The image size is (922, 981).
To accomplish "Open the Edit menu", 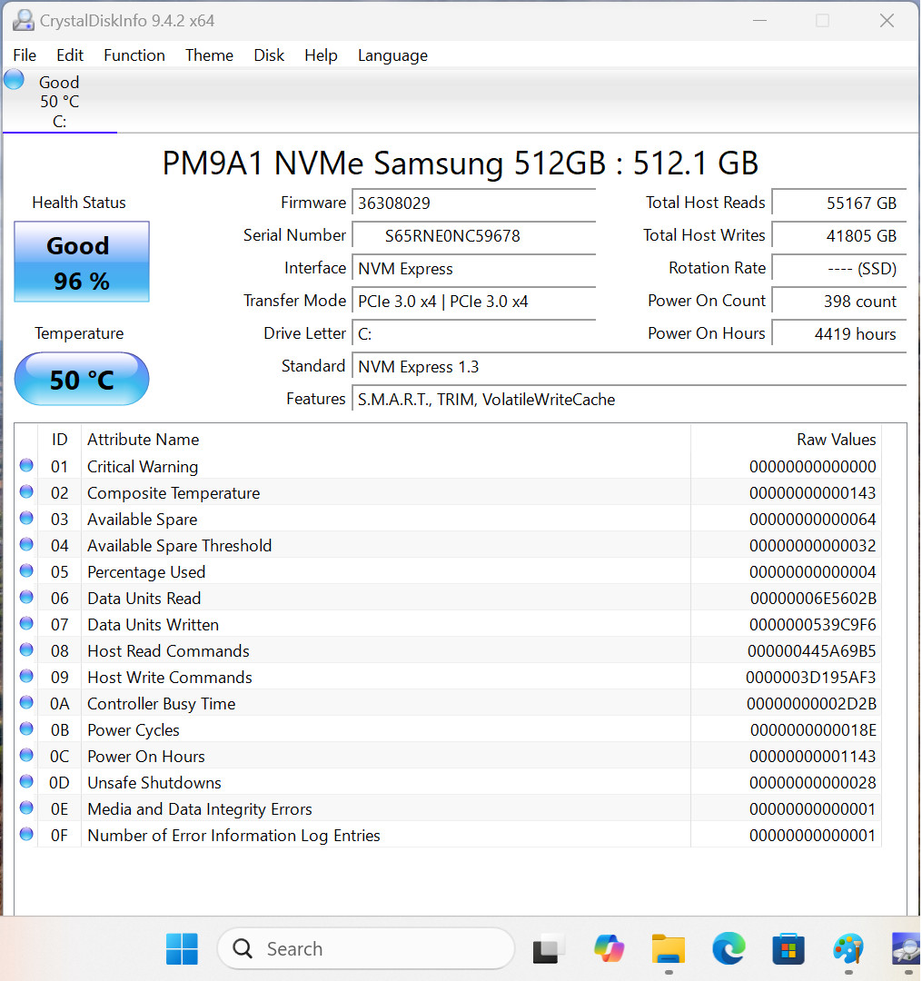I will tap(69, 55).
